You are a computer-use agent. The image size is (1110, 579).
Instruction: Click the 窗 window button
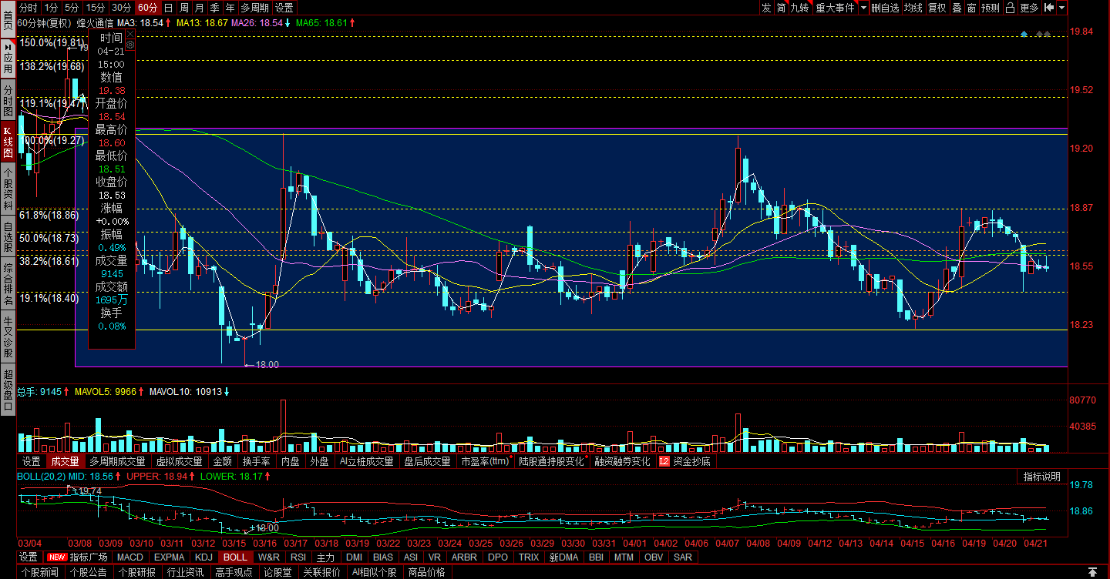tap(971, 8)
